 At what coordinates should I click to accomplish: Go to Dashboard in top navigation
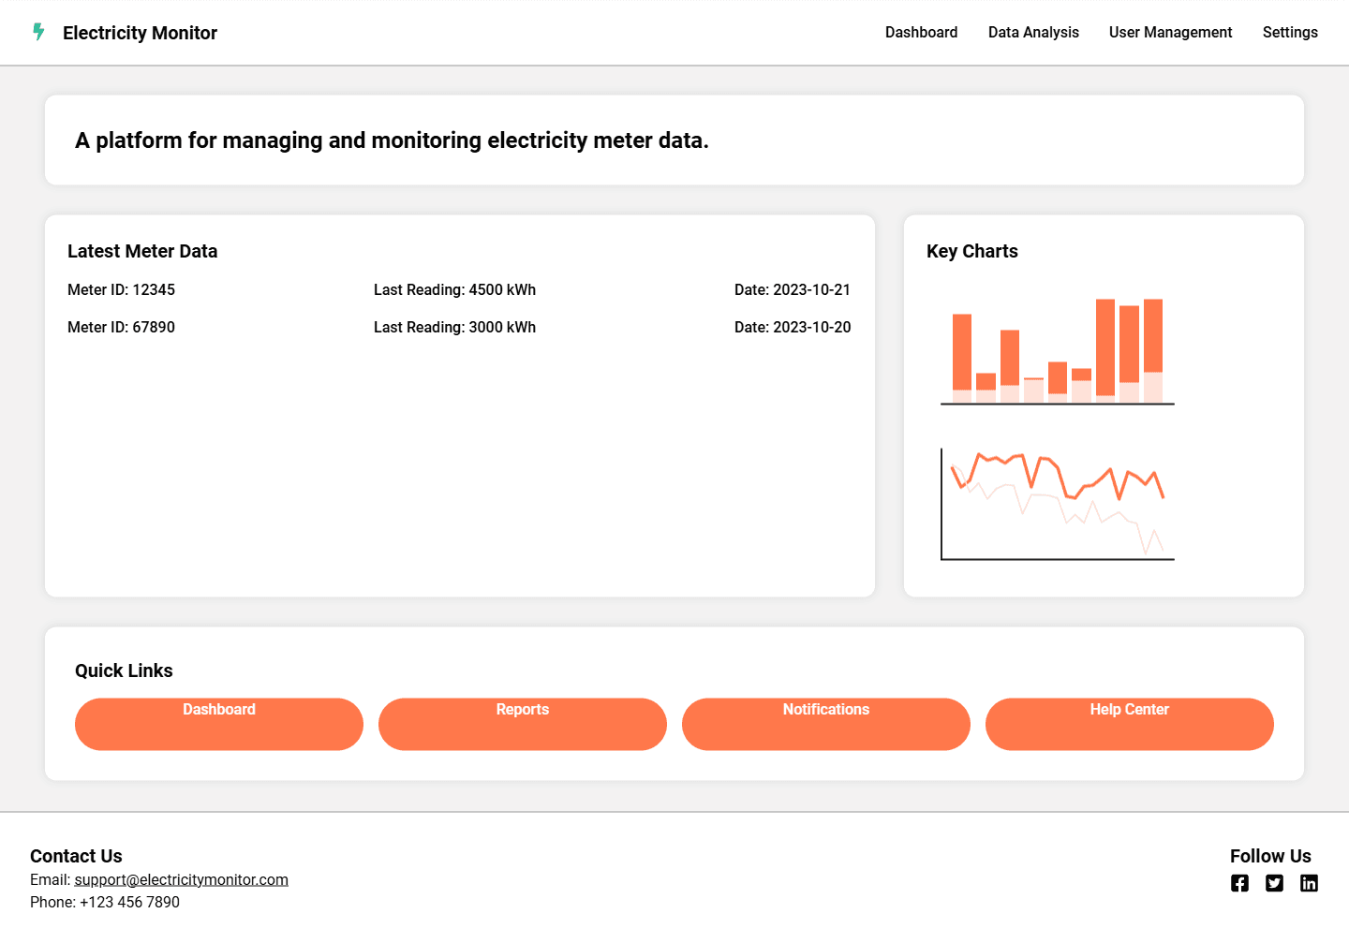coord(921,33)
